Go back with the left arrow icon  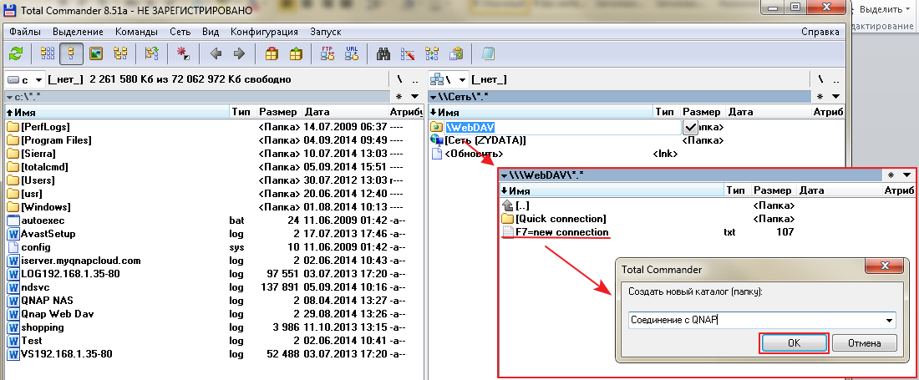click(x=216, y=53)
